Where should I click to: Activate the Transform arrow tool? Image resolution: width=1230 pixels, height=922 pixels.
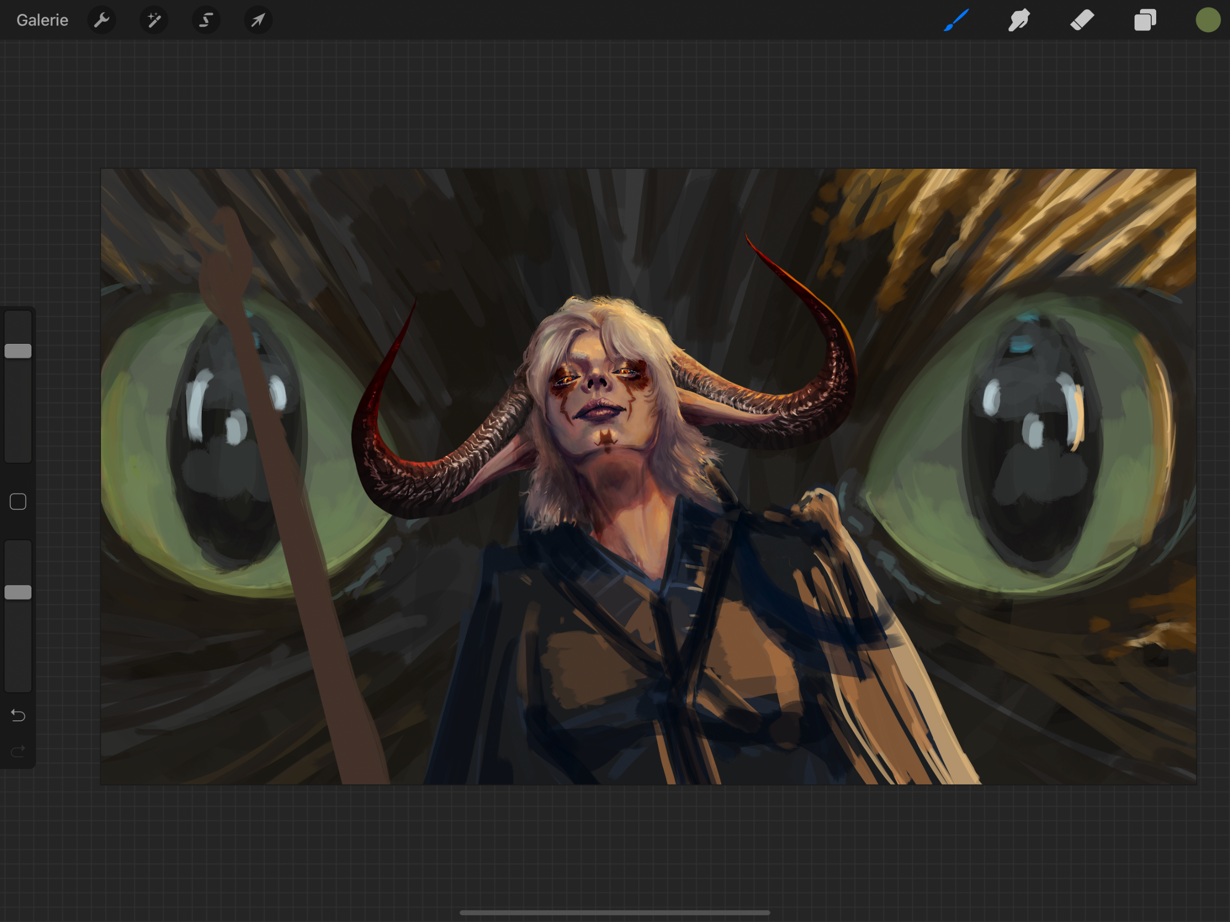(x=258, y=21)
